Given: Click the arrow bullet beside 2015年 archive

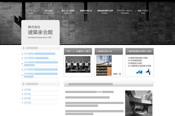Looking at the screenshot, I should [22, 90].
